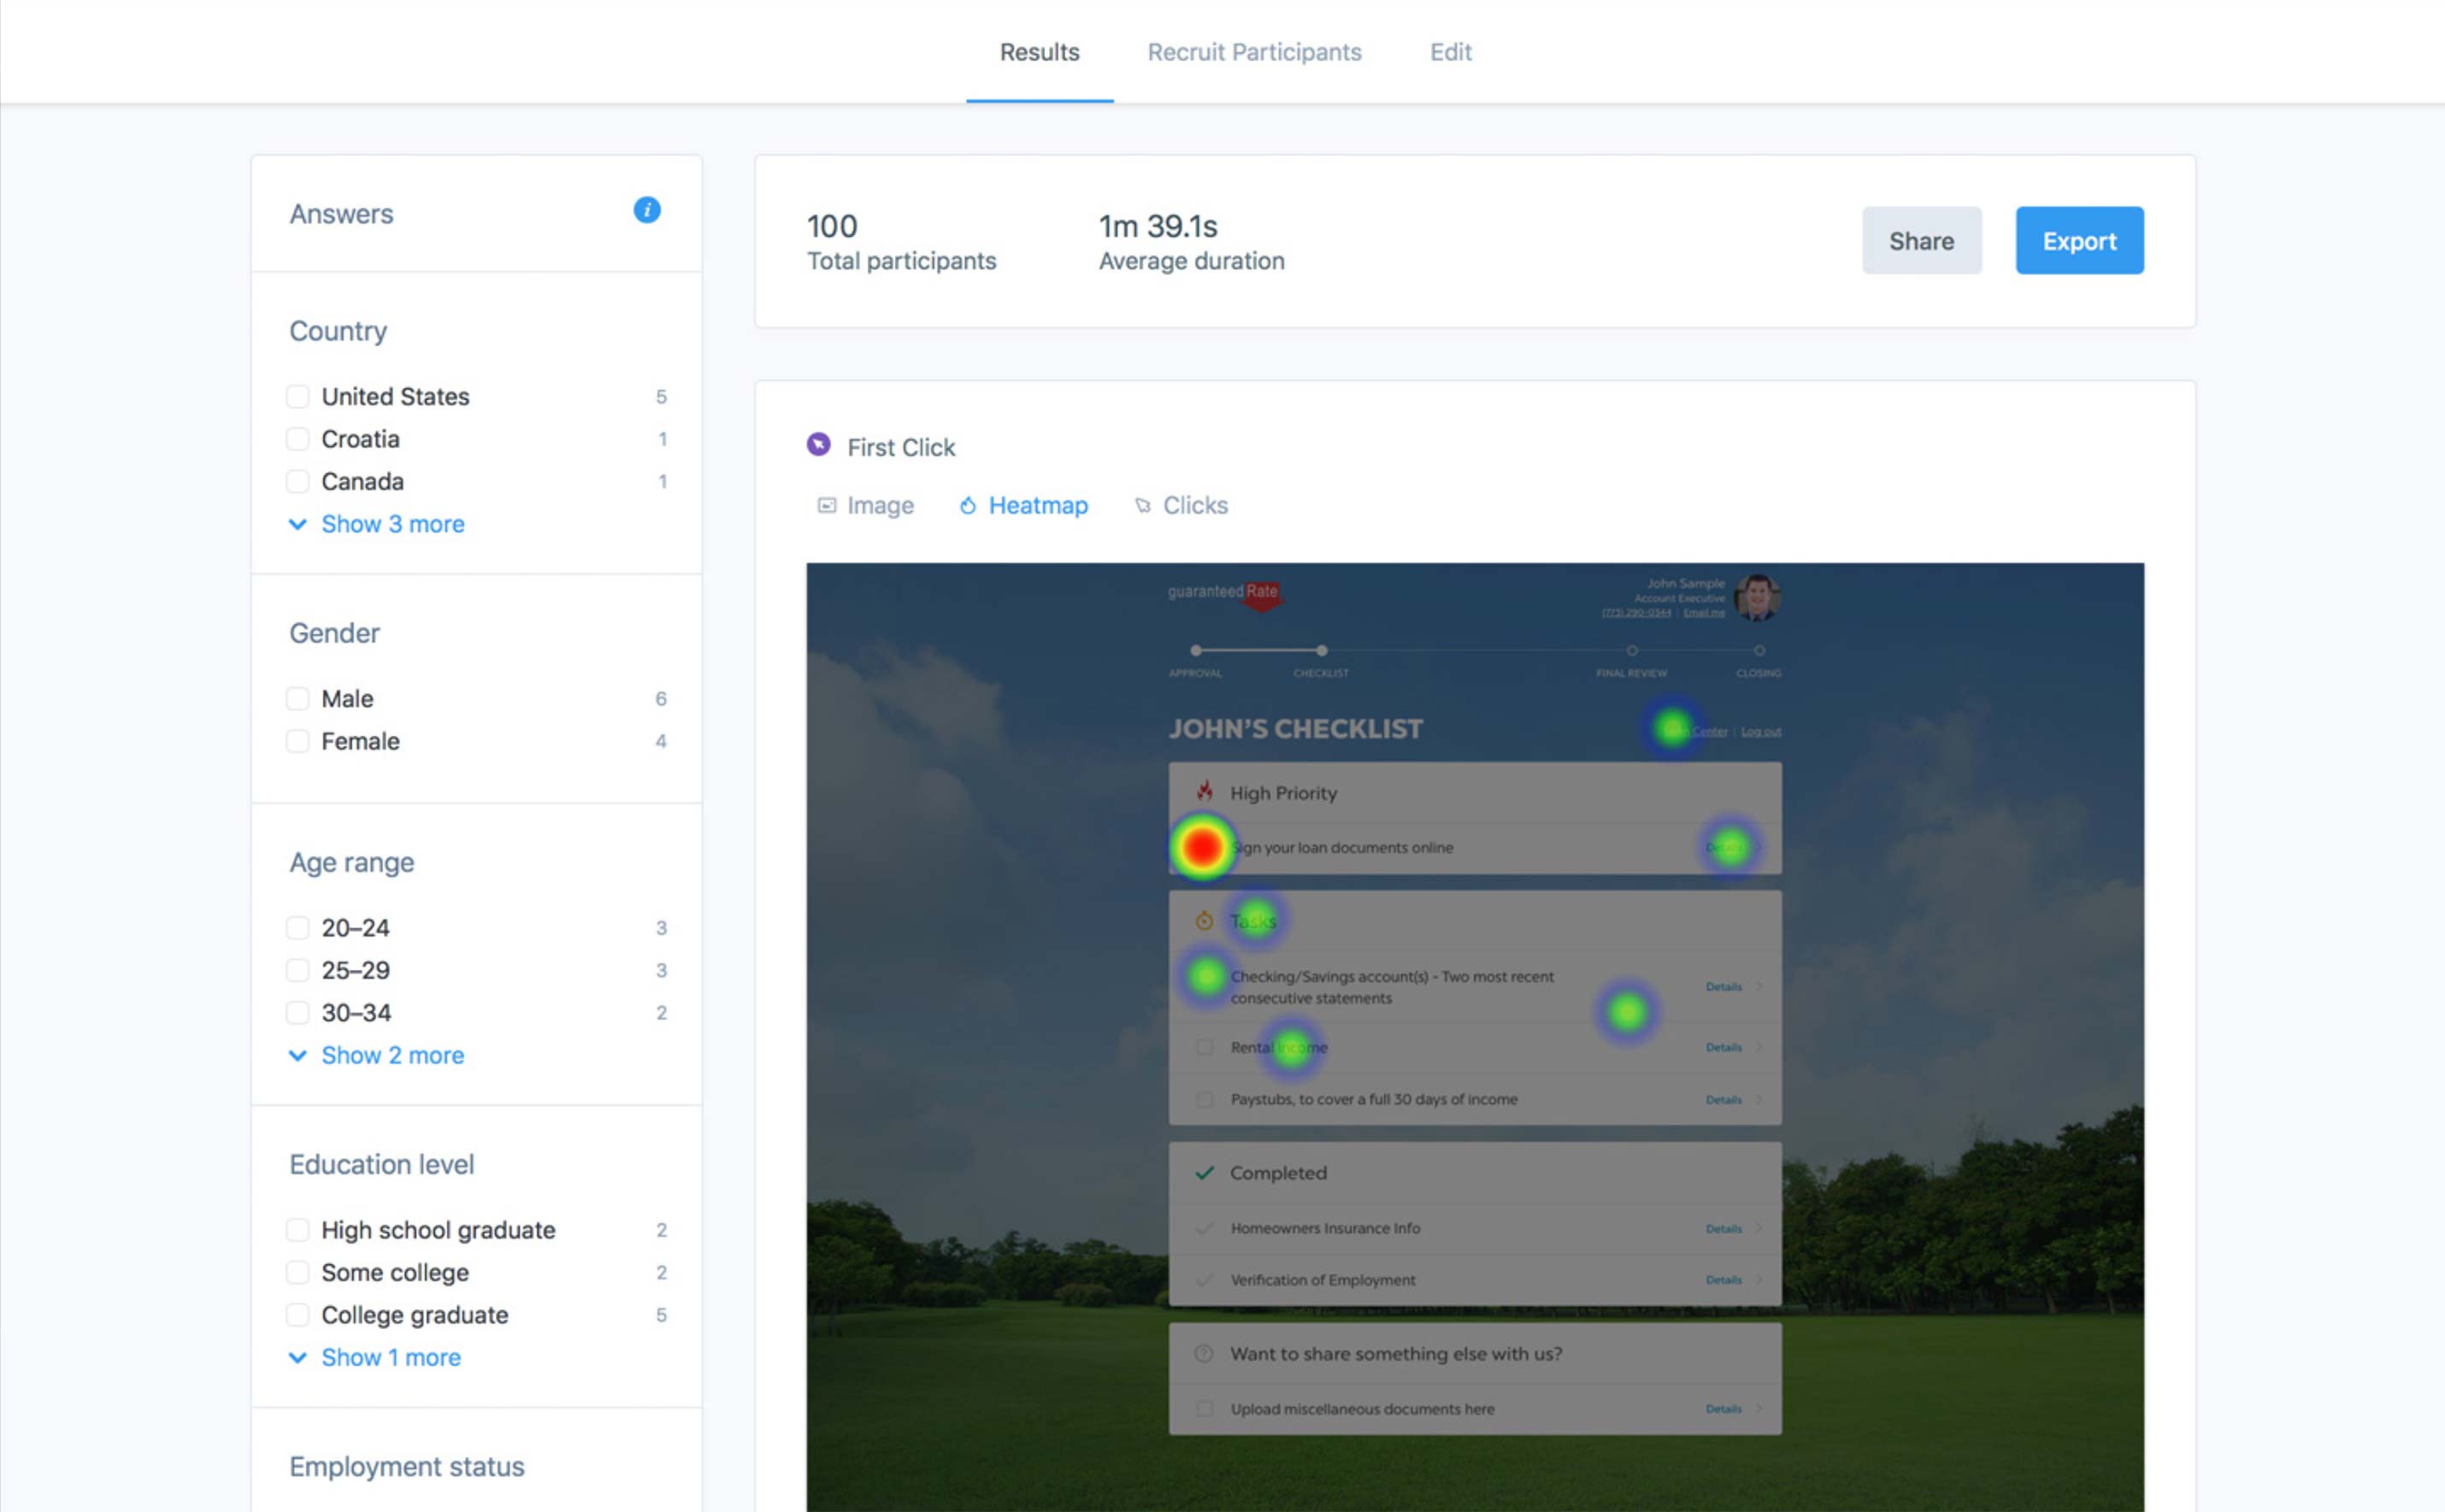Click Details link for Upload miscellaneous documents
2445x1512 pixels.
pos(1723,1409)
